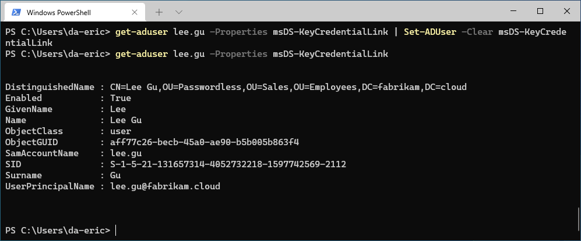The width and height of the screenshot is (581, 241).
Task: Expand the new tab profile dropdown chevron
Action: (179, 12)
